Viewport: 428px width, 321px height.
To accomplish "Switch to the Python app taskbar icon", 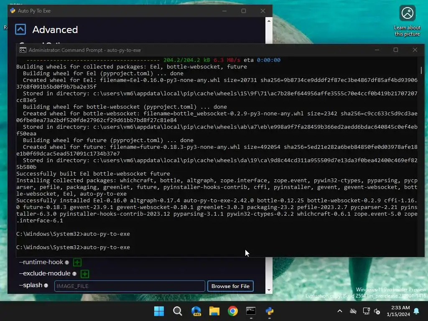I will 270,311.
